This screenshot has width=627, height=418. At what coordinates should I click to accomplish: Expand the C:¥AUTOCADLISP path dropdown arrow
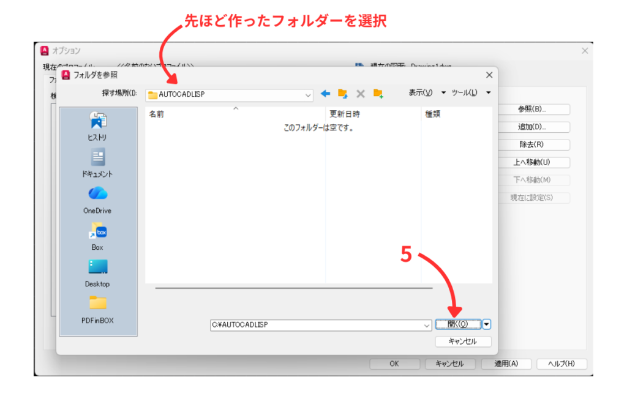pos(427,326)
